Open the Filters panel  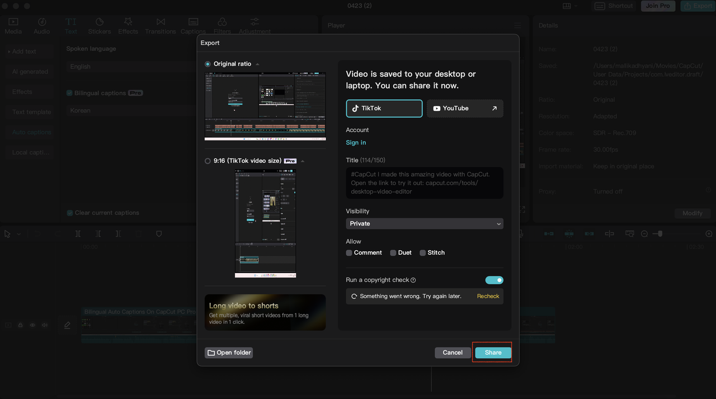222,26
